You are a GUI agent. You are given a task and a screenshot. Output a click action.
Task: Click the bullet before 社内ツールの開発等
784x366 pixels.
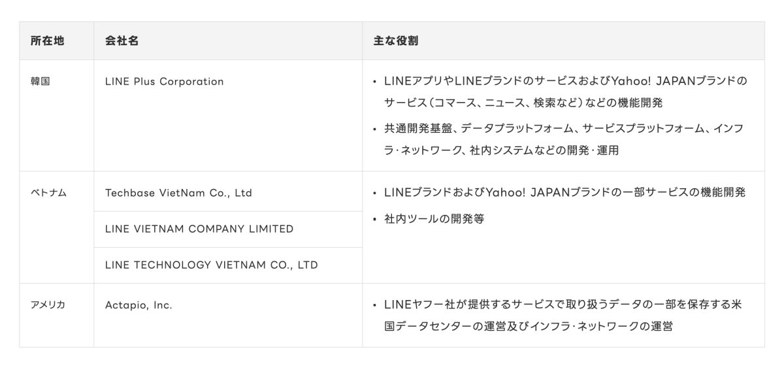374,220
